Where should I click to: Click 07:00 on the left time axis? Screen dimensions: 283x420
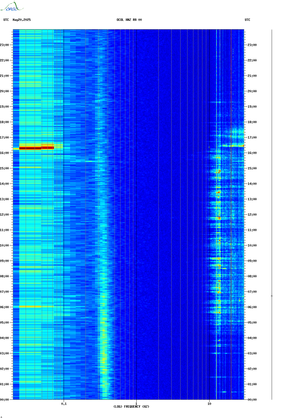click(4, 292)
